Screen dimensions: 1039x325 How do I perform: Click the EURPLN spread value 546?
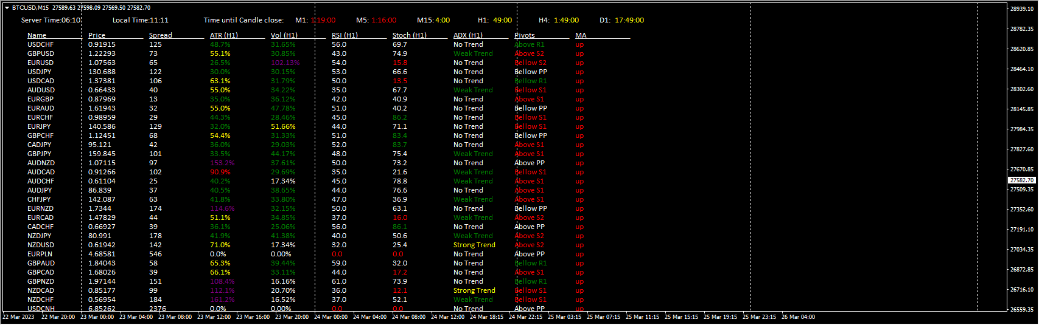(x=156, y=254)
